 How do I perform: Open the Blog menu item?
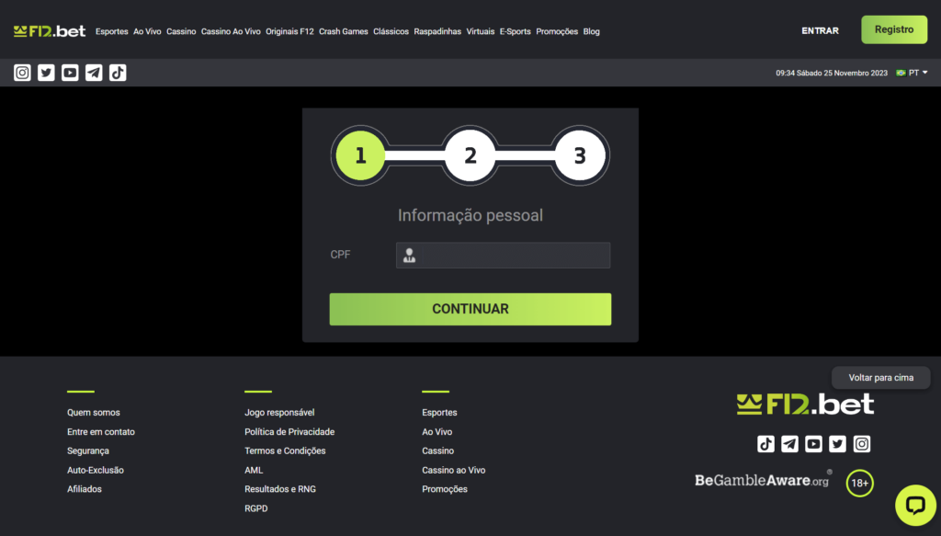[x=591, y=31]
